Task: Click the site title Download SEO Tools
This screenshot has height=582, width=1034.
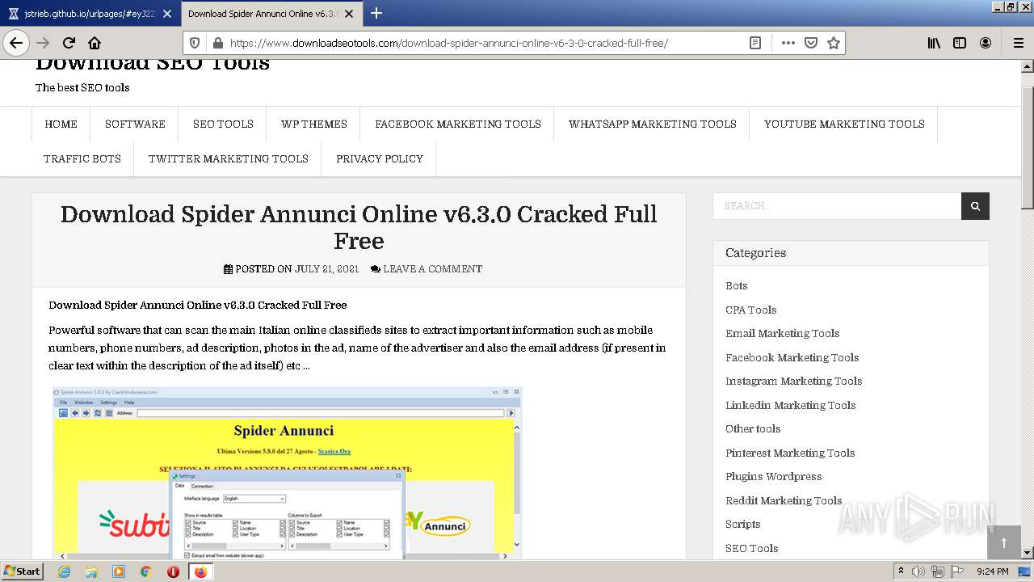Action: coord(153,64)
